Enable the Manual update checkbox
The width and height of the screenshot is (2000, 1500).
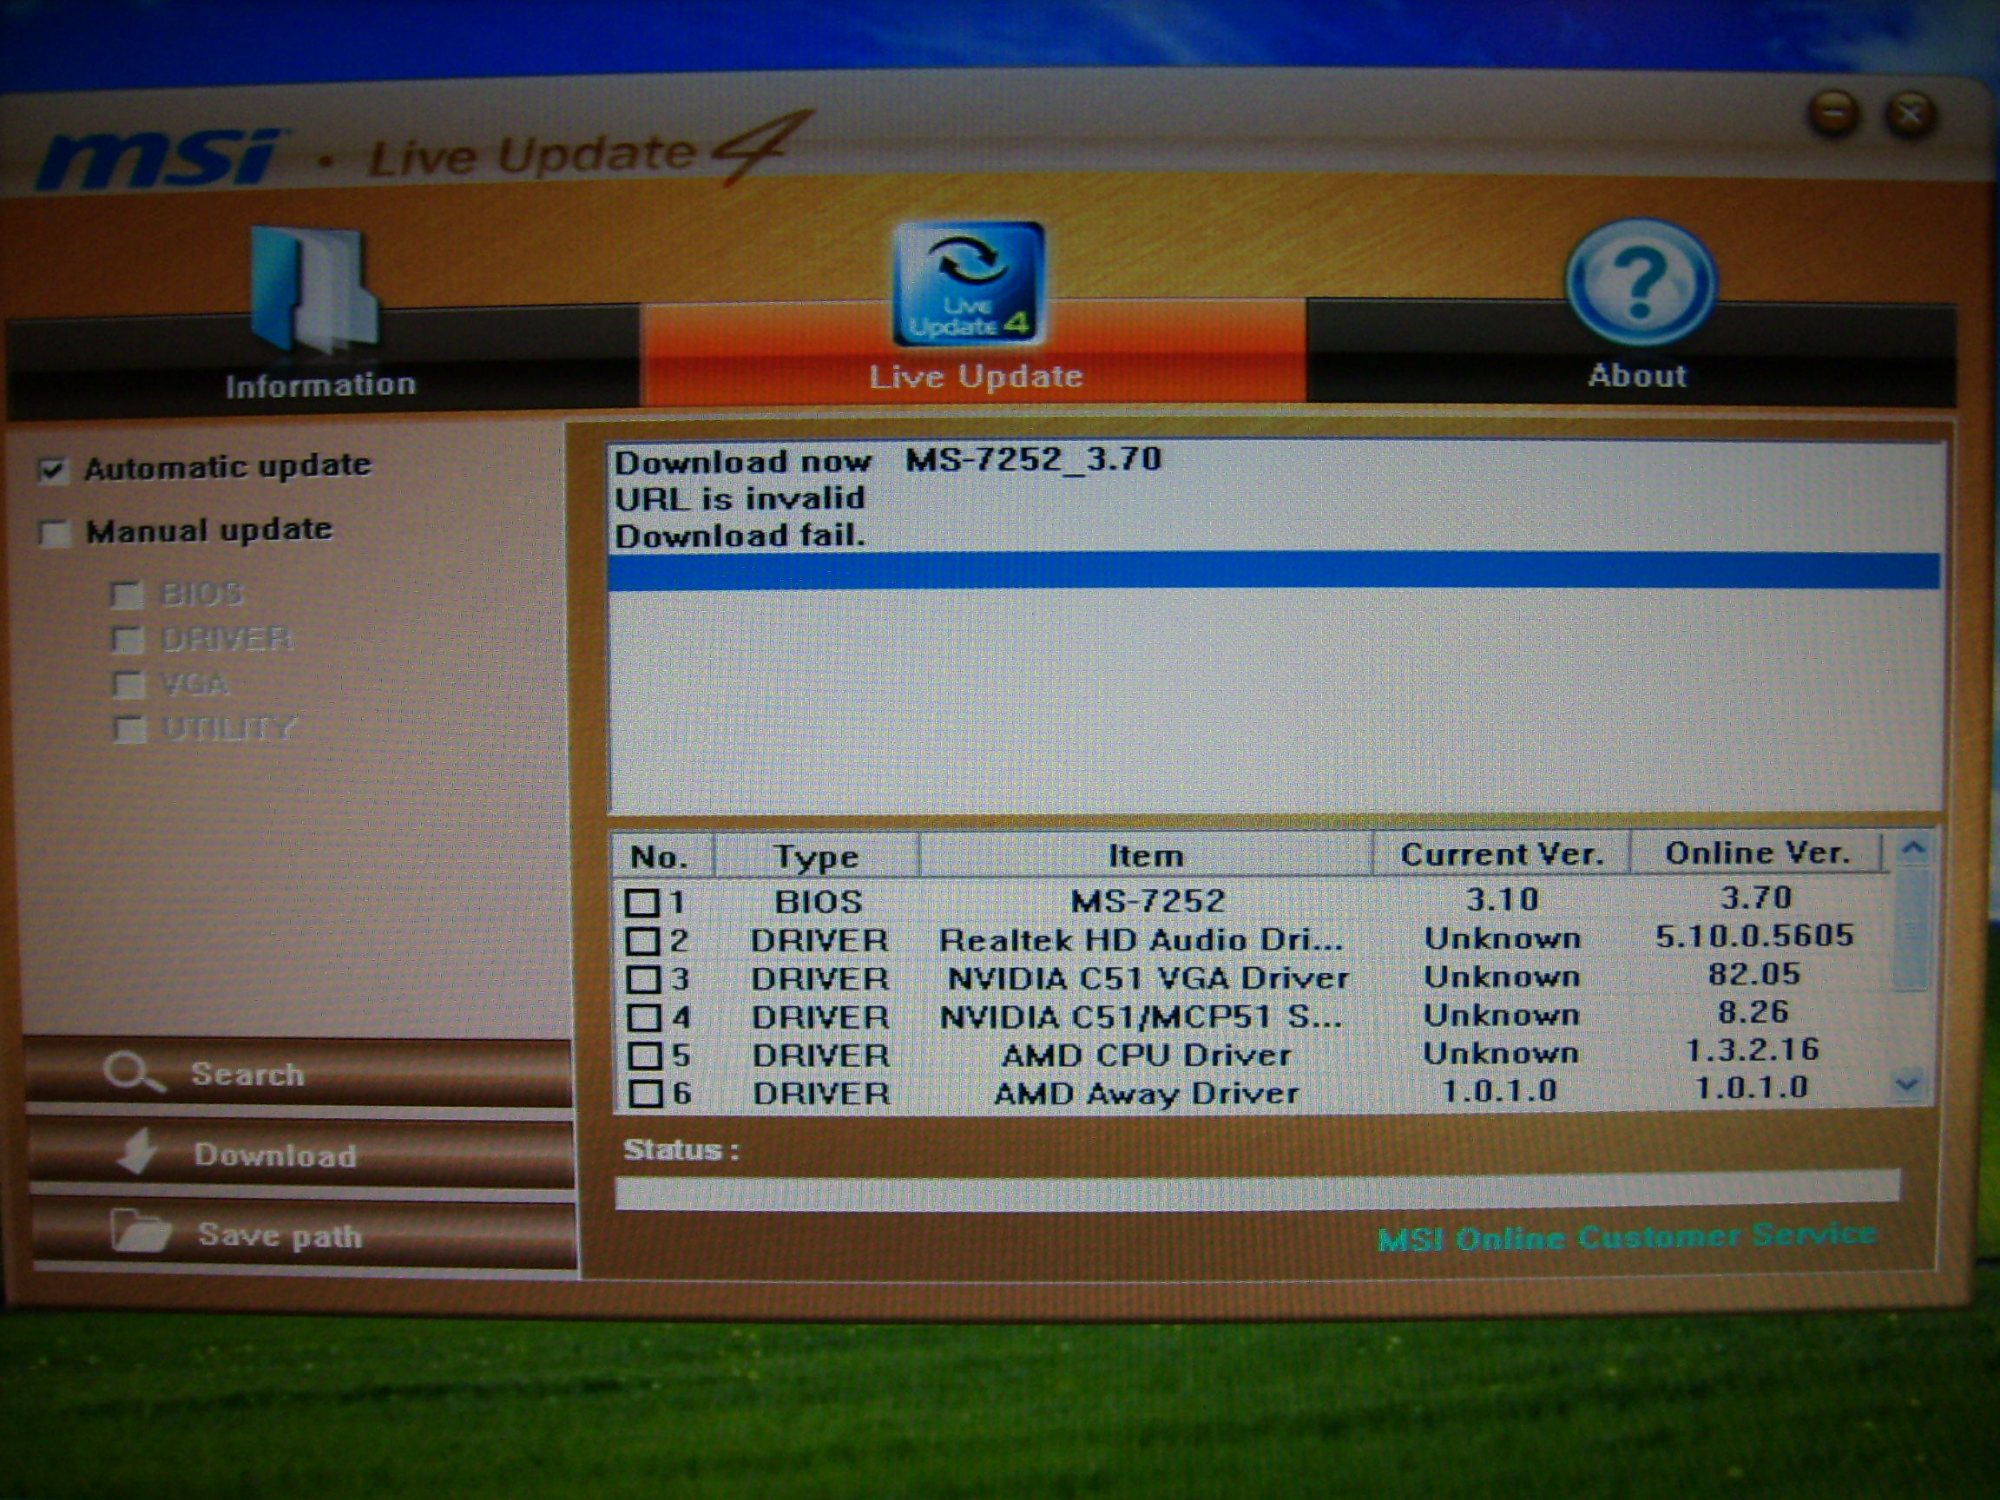54,532
